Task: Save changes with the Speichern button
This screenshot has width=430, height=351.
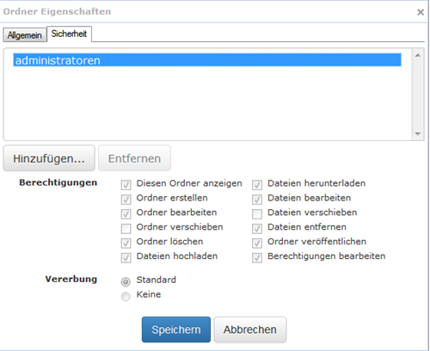Action: pos(176,329)
